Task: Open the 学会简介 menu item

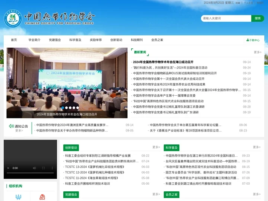Action: (x=34, y=40)
